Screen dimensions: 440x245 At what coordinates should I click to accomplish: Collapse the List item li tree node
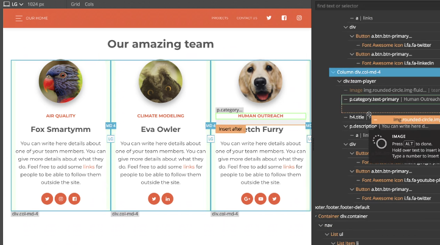[x=333, y=243]
